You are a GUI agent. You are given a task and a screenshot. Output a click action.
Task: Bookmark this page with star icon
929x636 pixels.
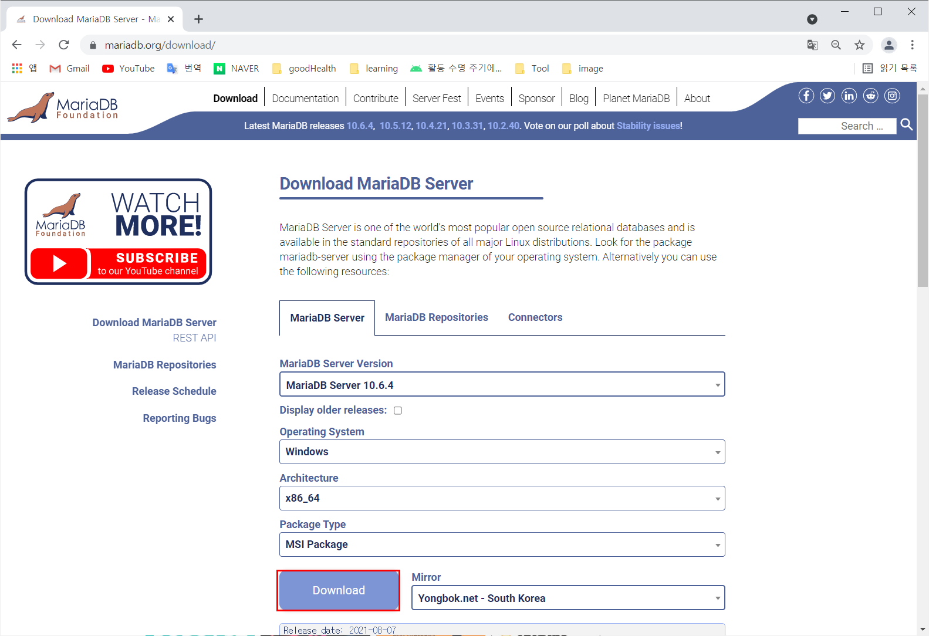point(860,45)
